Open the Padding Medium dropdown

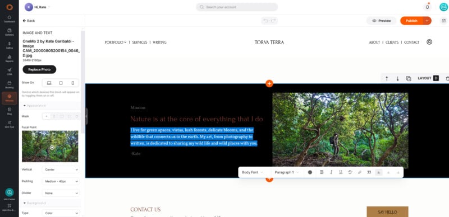tap(61, 181)
